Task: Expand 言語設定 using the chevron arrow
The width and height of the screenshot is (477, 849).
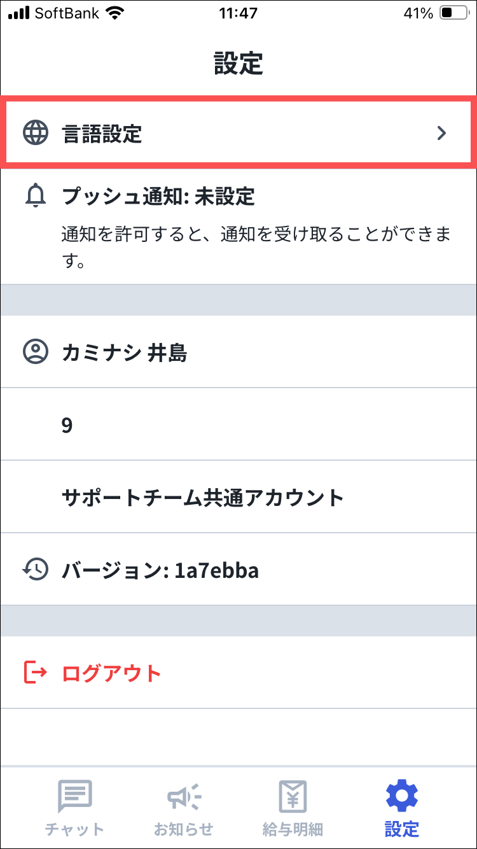Action: [x=441, y=134]
